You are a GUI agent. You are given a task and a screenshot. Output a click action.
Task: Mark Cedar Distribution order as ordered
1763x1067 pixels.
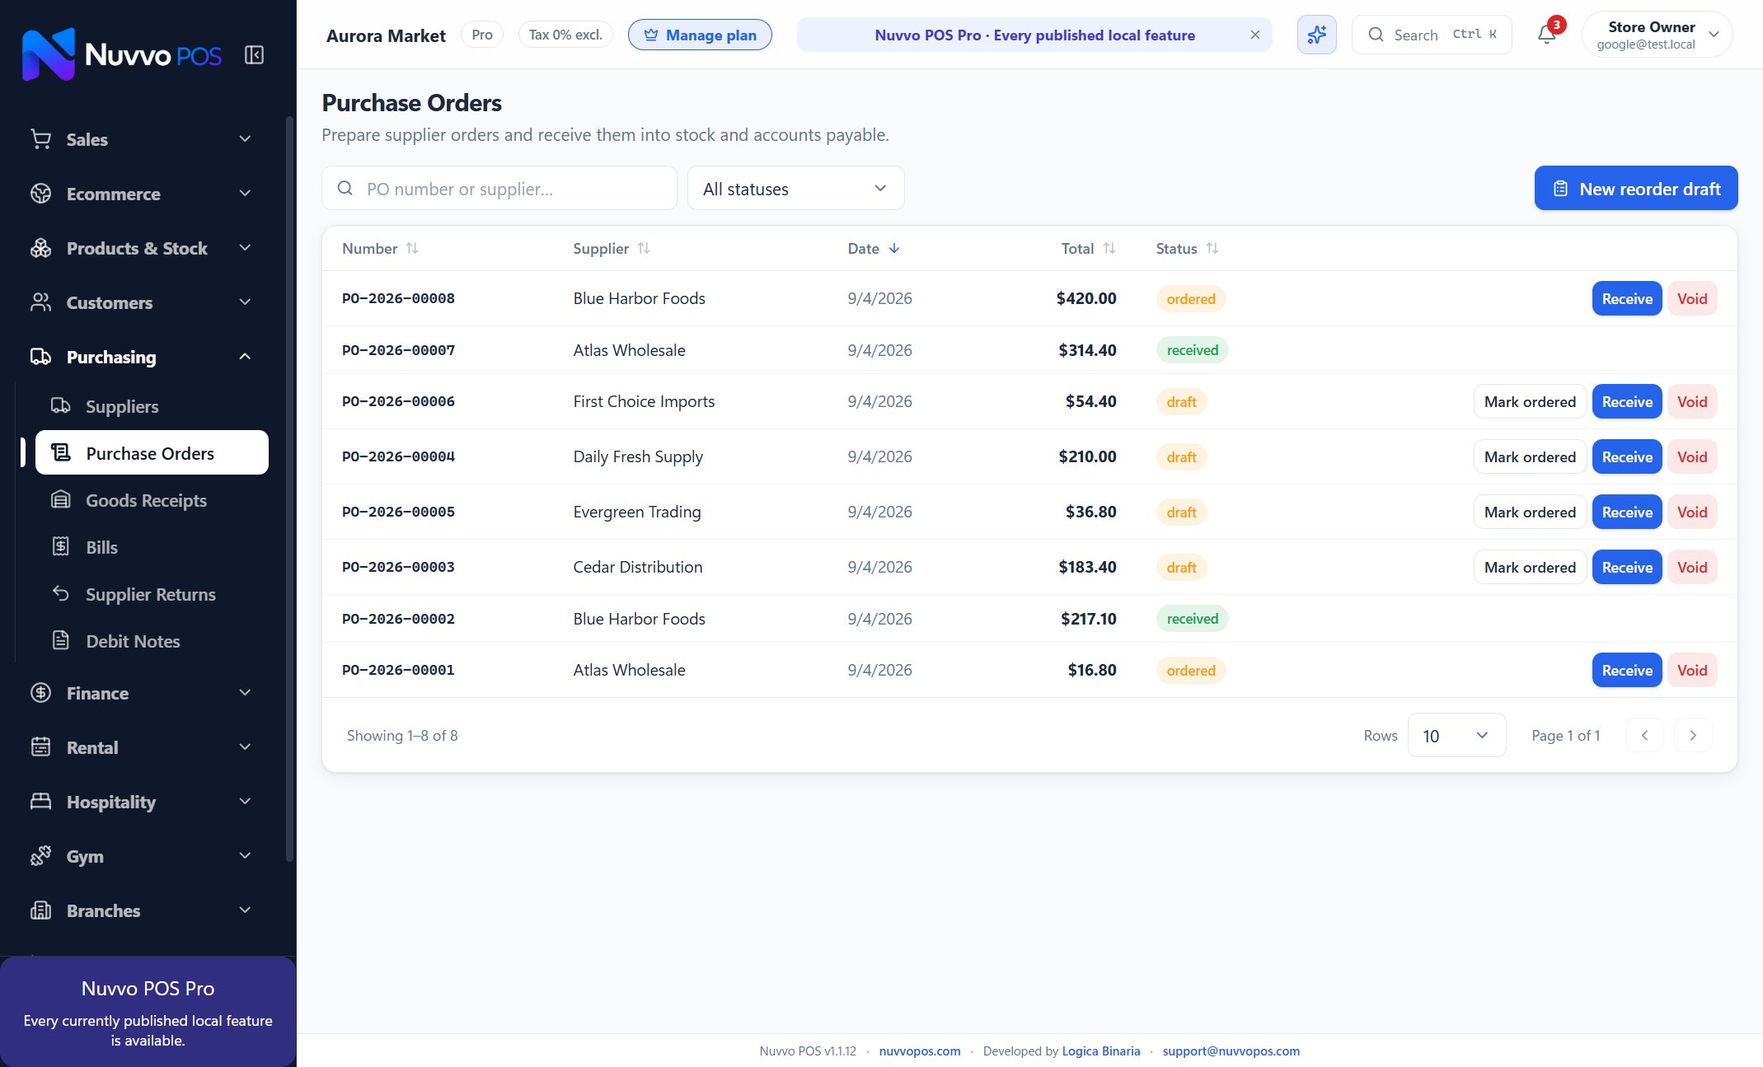tap(1530, 567)
